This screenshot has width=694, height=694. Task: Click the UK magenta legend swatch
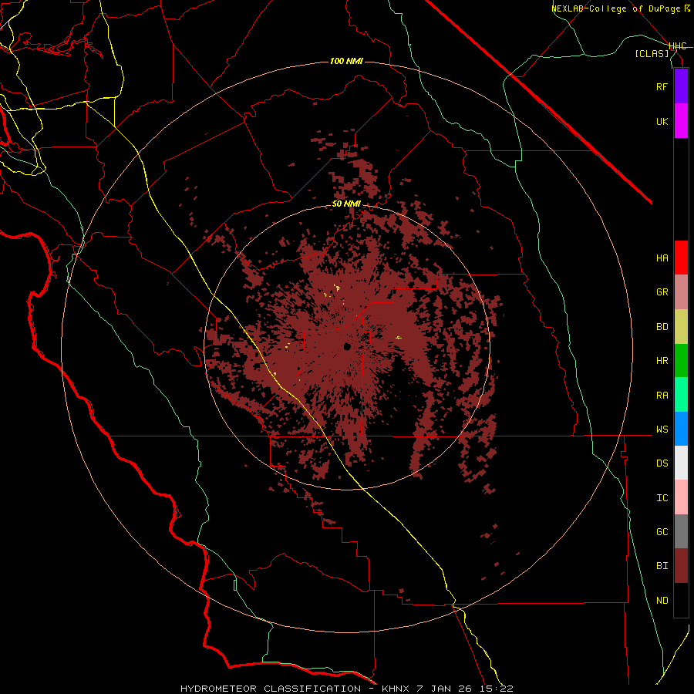(681, 121)
